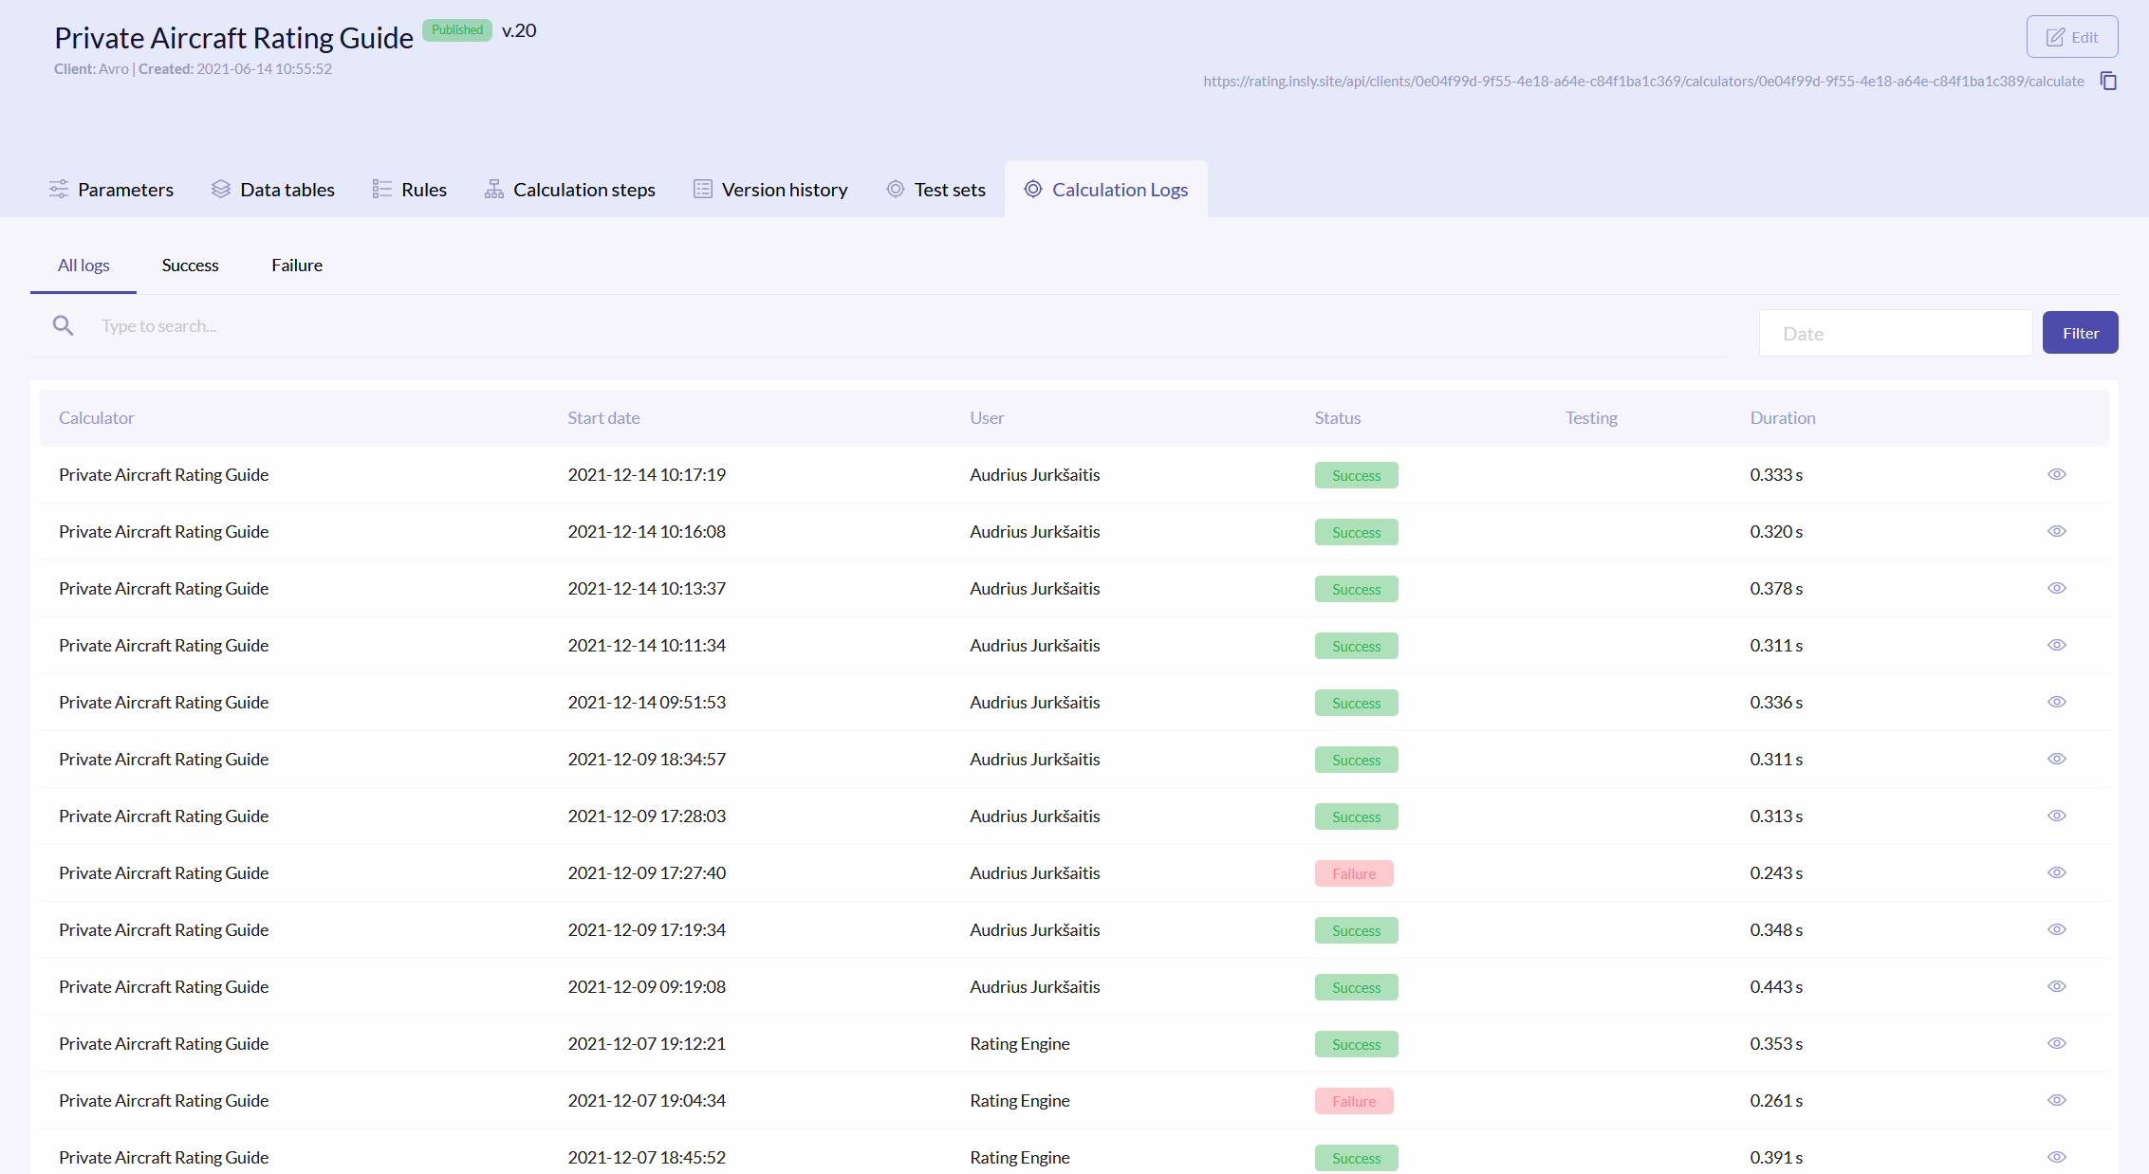Select the All logs tab

tap(83, 266)
